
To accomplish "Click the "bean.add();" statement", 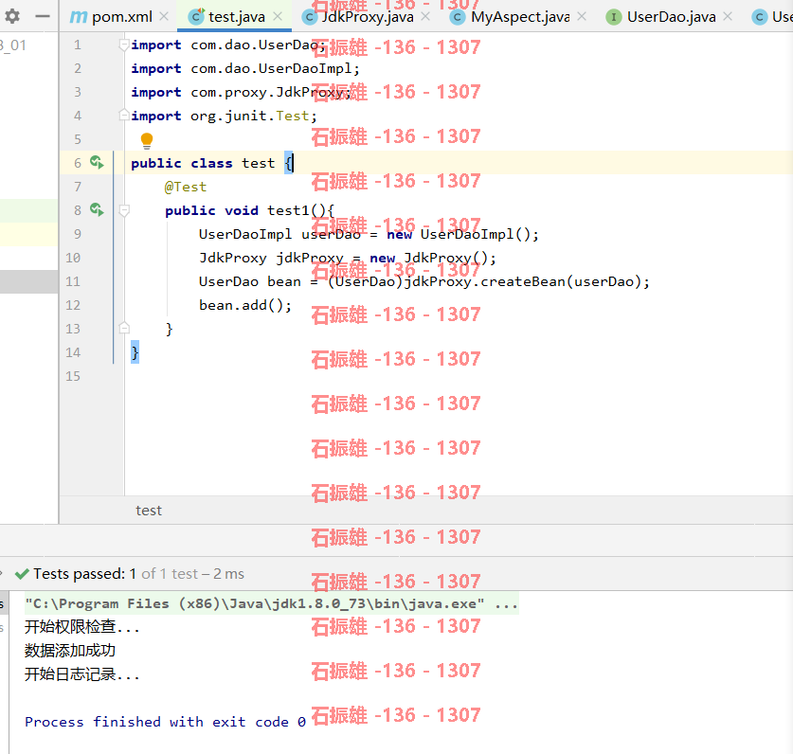I will tap(245, 305).
